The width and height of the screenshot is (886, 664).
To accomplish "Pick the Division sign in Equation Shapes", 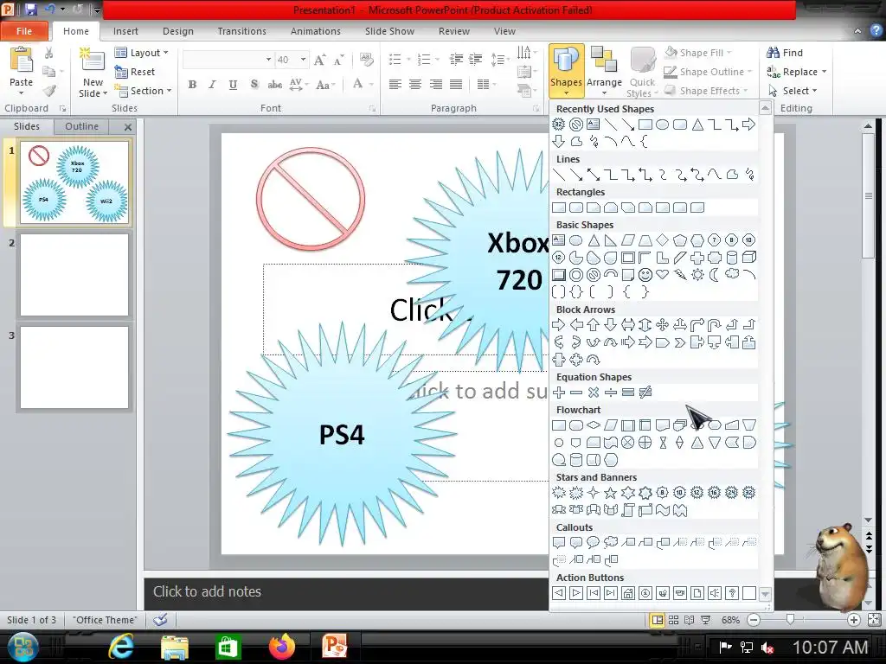I will click(x=610, y=393).
